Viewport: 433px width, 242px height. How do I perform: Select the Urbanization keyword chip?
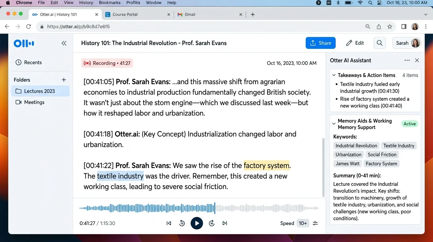(x=348, y=154)
